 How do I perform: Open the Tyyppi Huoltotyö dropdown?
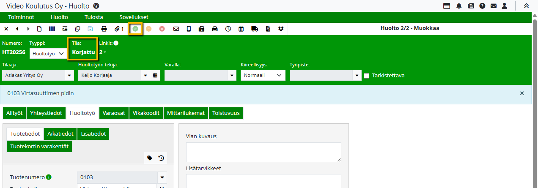tap(49, 54)
